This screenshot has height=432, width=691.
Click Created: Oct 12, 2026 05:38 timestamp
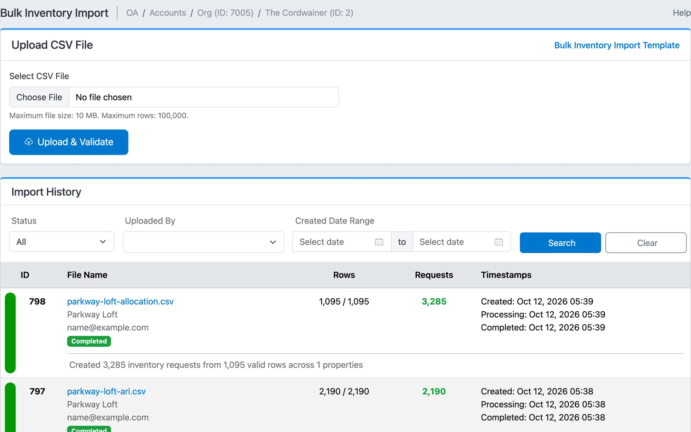tap(537, 391)
